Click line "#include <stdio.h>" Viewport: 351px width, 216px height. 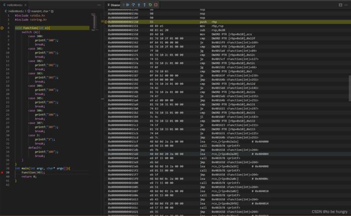[x=30, y=16]
